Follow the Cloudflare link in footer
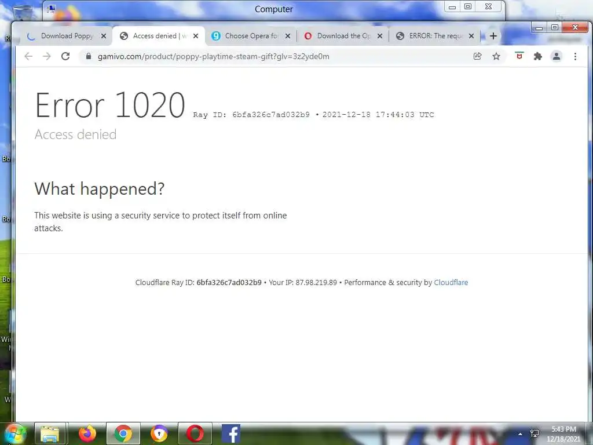This screenshot has width=593, height=445. [x=451, y=282]
